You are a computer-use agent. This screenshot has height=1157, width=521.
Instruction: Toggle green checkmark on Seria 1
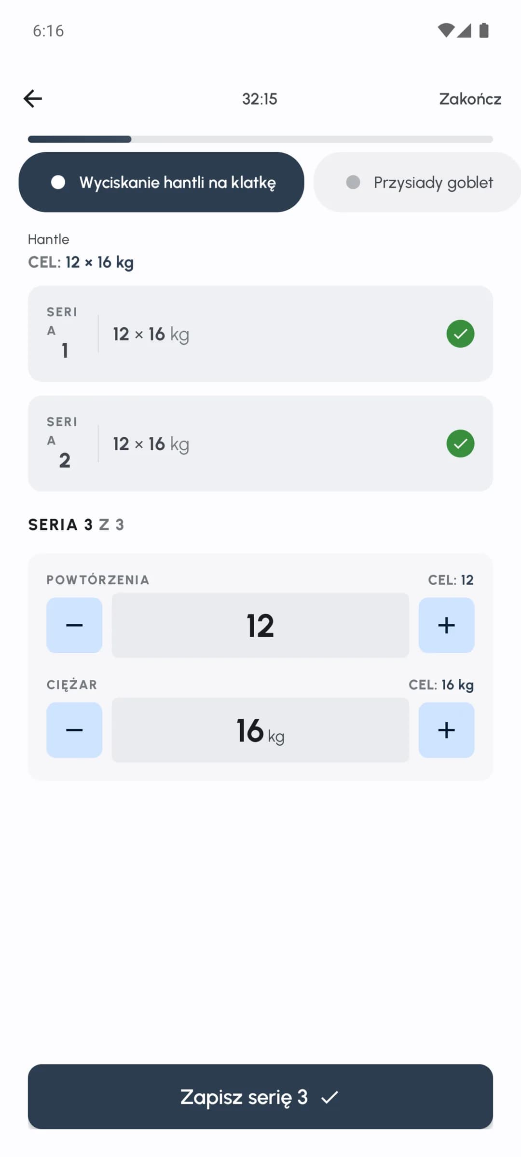click(x=460, y=334)
